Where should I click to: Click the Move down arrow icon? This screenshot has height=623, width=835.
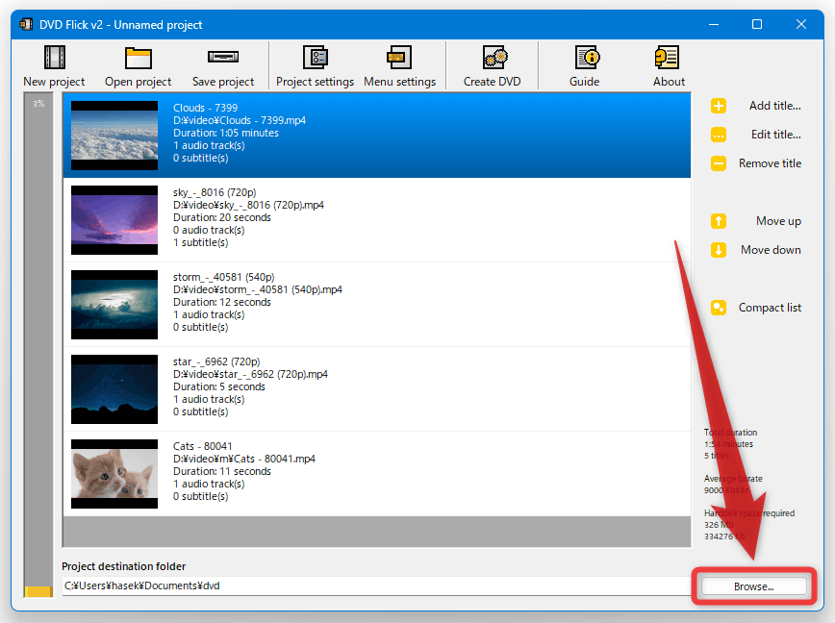pos(719,250)
